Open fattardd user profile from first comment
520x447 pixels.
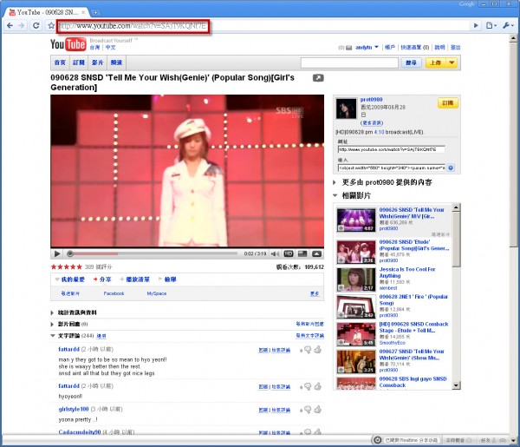coord(69,349)
